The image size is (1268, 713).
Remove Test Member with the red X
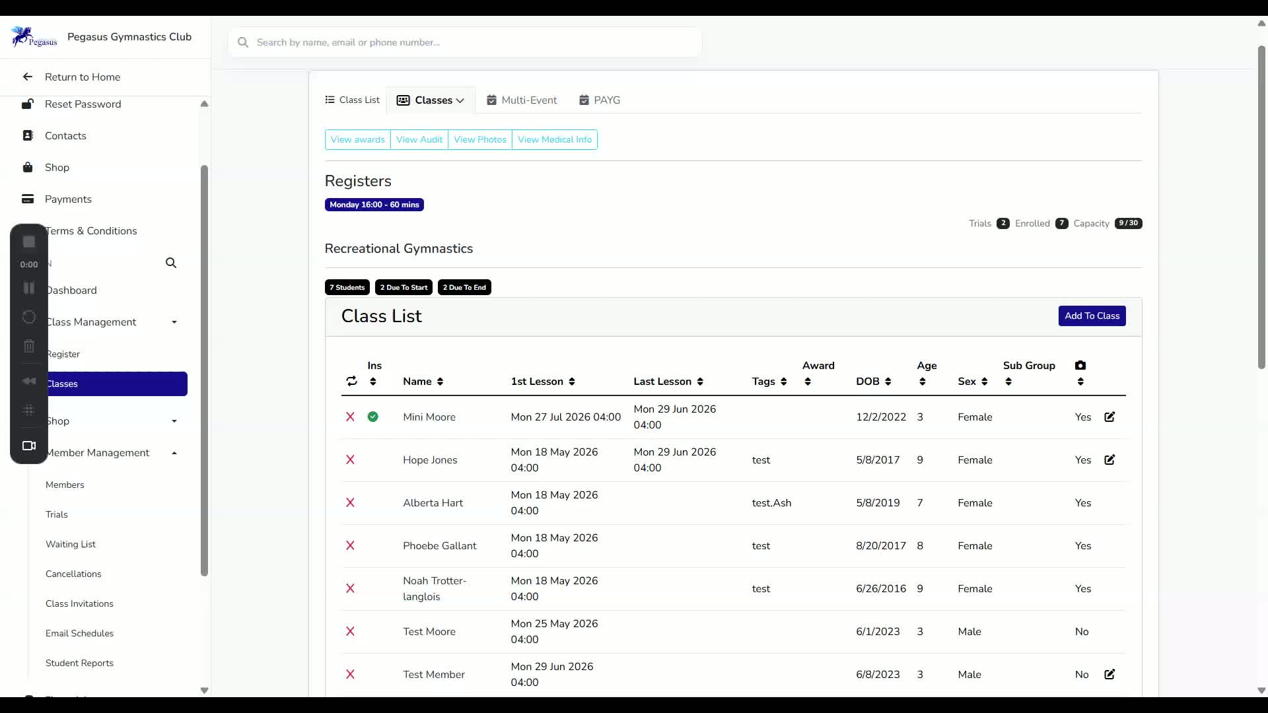pos(351,675)
